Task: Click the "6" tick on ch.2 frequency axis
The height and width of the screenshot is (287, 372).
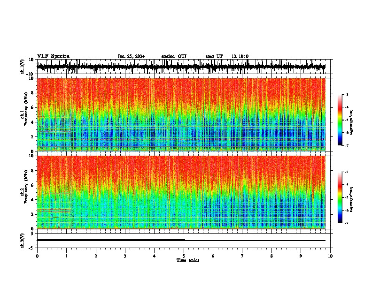Action: click(32, 185)
